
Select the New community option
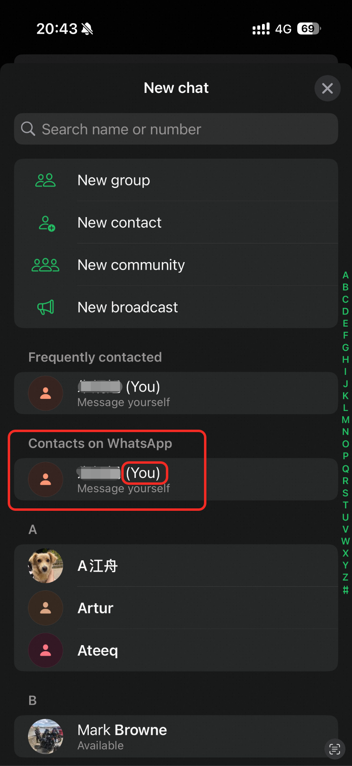(x=176, y=265)
